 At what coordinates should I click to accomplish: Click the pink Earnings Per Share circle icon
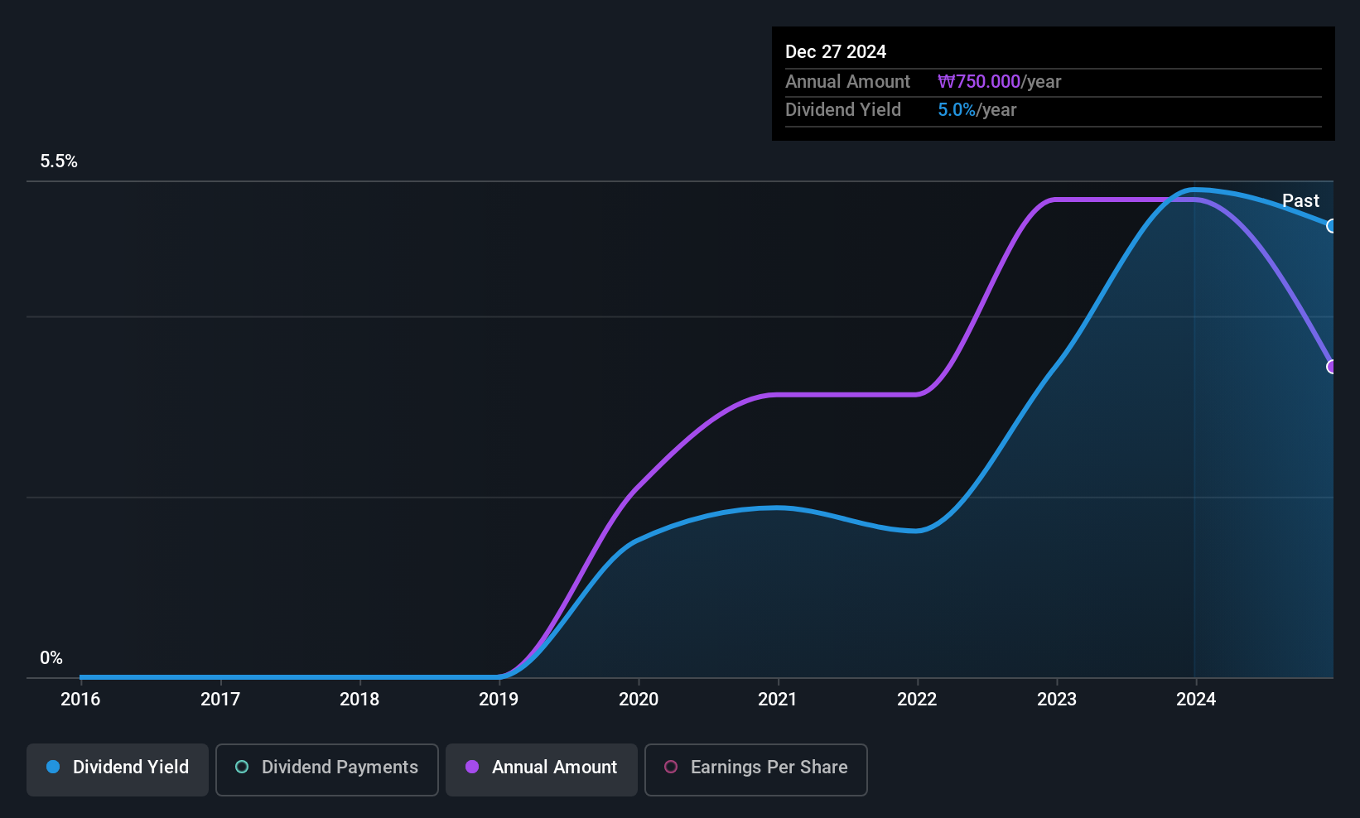coord(671,767)
